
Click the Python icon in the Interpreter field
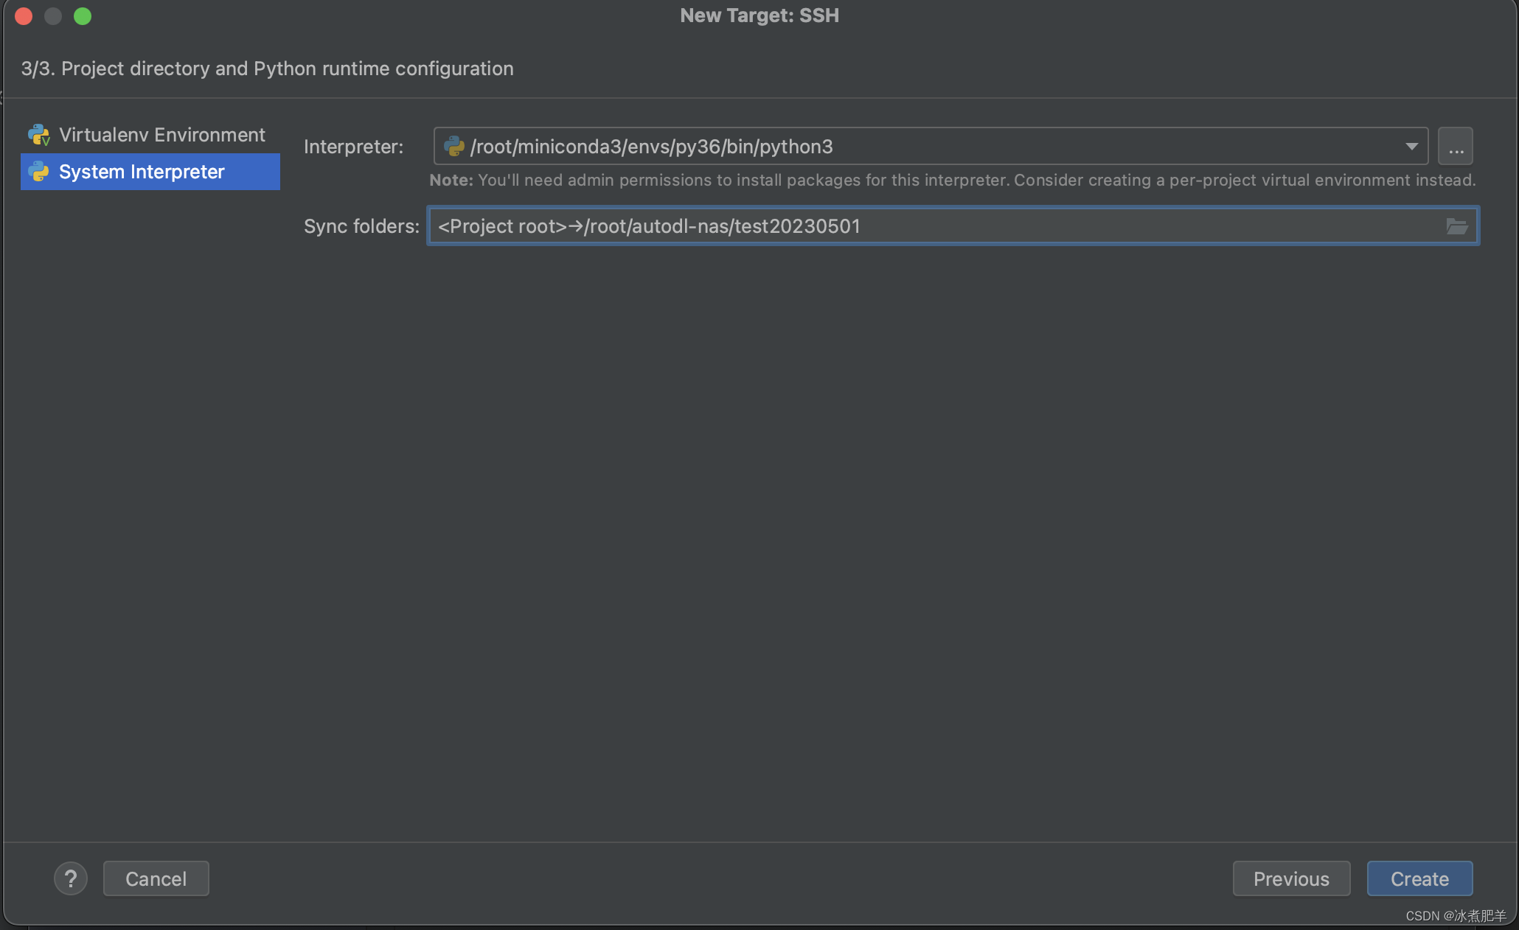(x=453, y=146)
